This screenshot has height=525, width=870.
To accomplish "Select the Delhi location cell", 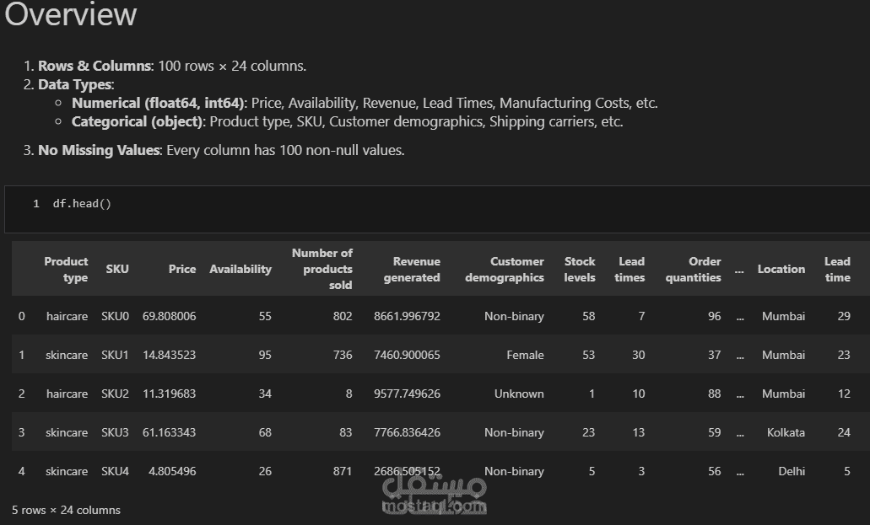I will [792, 471].
